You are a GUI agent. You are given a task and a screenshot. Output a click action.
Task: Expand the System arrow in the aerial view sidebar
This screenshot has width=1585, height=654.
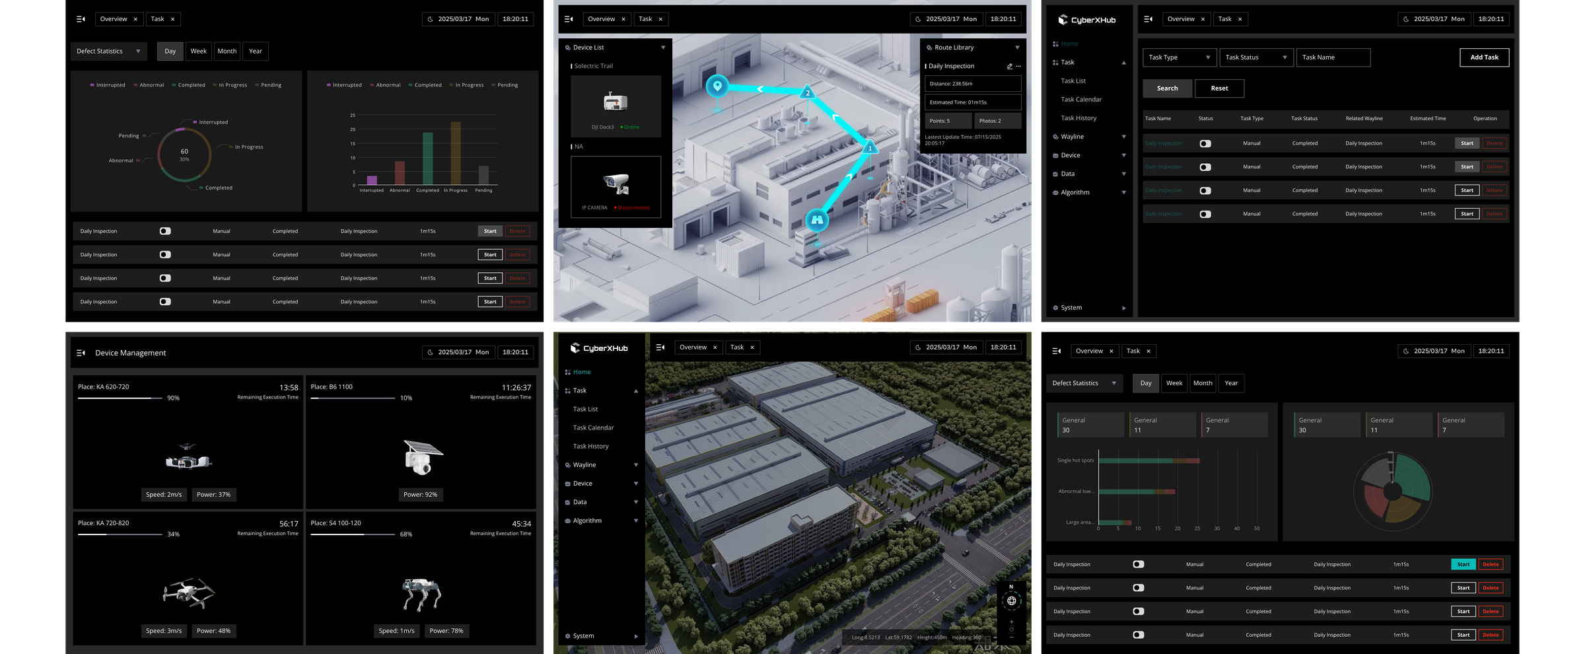pos(636,636)
